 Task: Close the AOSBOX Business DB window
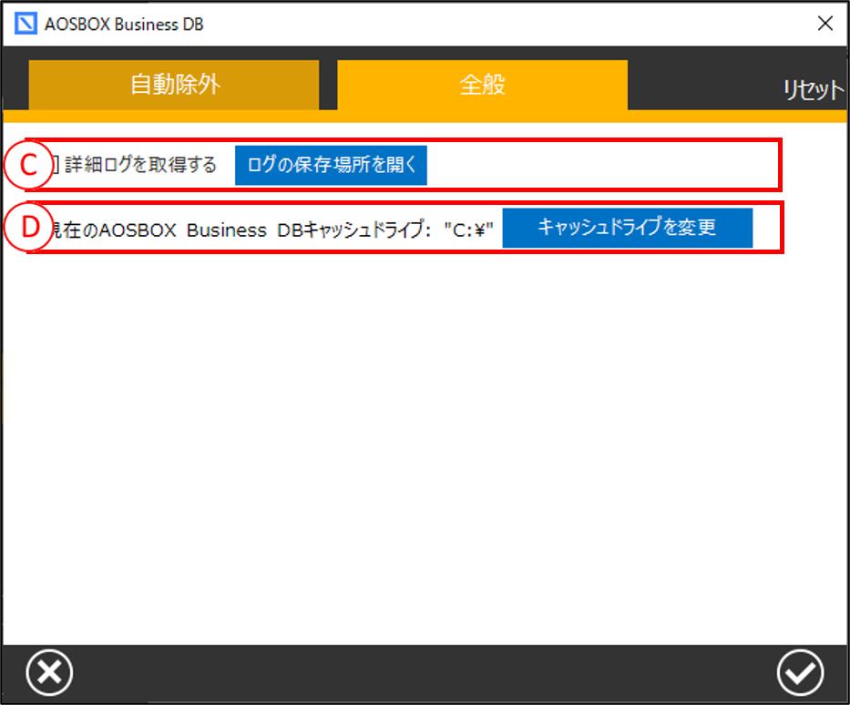click(x=825, y=24)
